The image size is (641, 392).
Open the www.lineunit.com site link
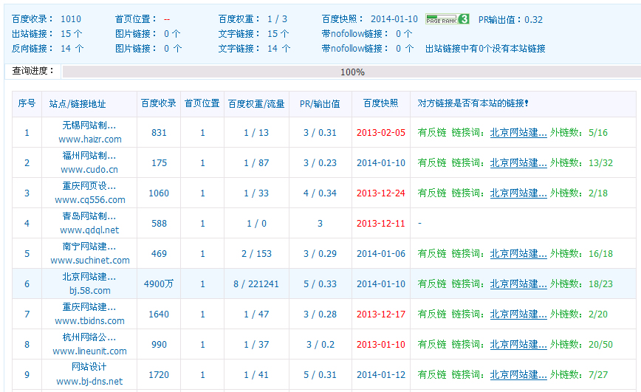90,351
